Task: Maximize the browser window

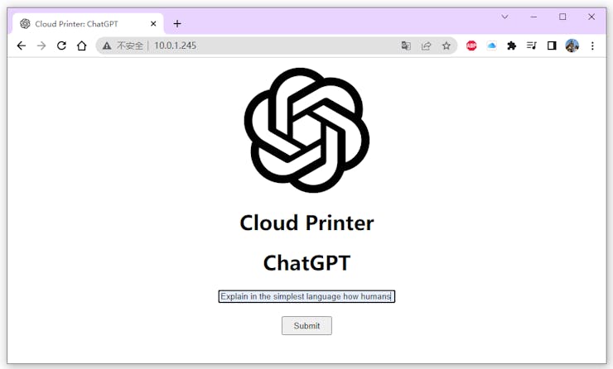Action: [x=562, y=17]
